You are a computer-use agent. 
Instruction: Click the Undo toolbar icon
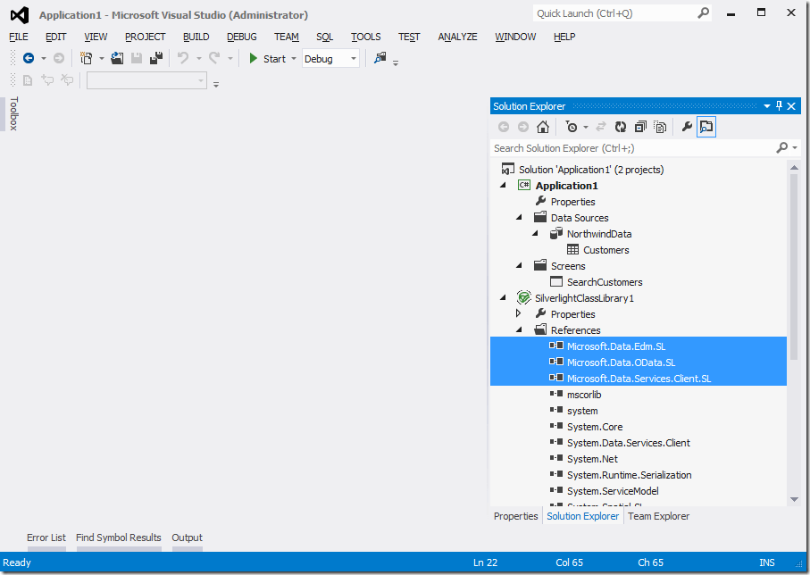tap(183, 58)
